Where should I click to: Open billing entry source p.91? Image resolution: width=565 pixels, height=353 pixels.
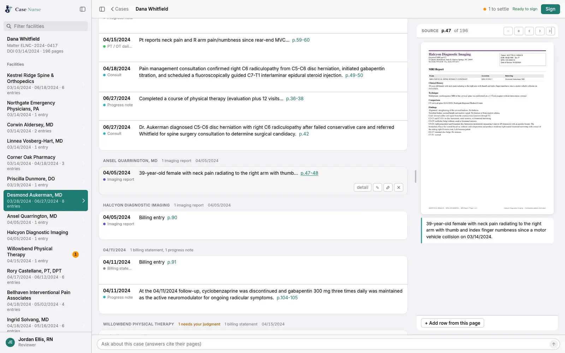[x=172, y=262]
